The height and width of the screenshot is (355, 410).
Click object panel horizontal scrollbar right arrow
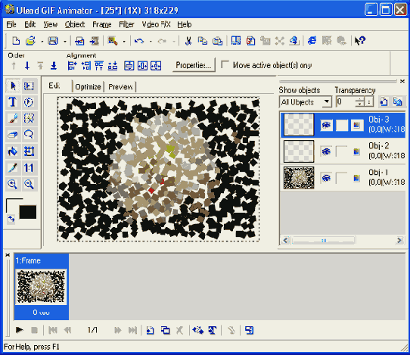pos(399,240)
